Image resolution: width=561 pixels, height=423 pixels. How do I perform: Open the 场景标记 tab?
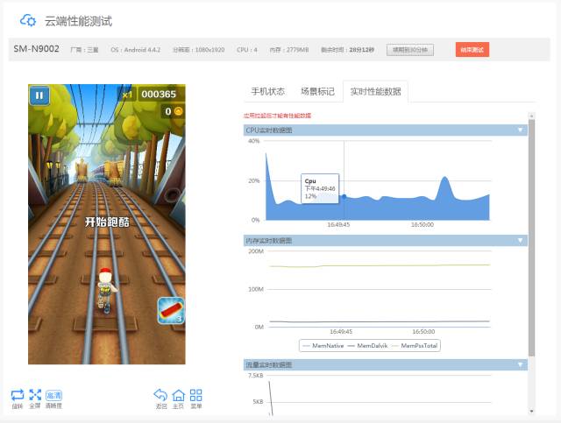pyautogui.click(x=317, y=92)
